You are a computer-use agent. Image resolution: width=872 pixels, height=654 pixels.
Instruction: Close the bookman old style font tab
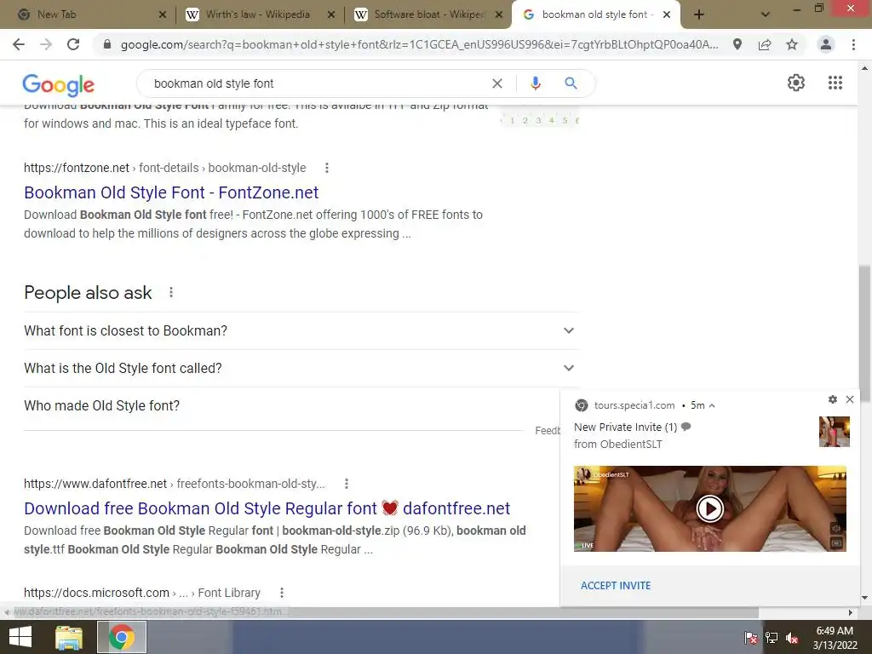pyautogui.click(x=667, y=14)
